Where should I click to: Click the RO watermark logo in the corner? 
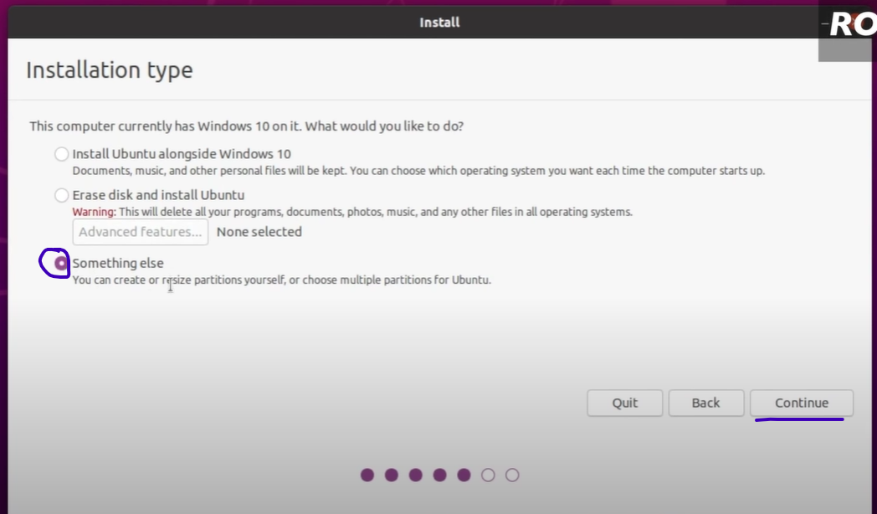coord(850,25)
